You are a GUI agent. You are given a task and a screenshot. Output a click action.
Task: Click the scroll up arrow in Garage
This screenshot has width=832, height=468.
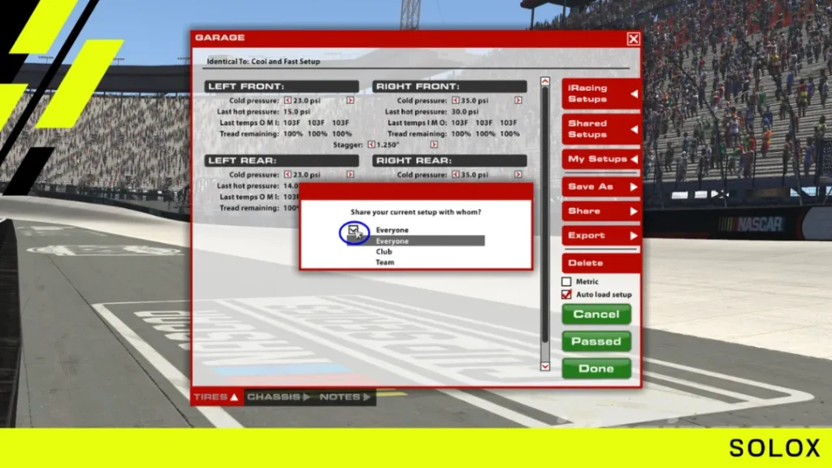tap(545, 81)
